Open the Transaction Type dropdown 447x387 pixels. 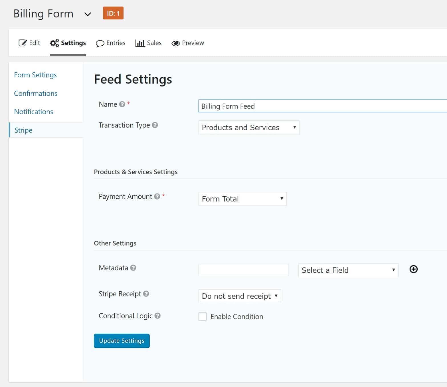pyautogui.click(x=248, y=128)
